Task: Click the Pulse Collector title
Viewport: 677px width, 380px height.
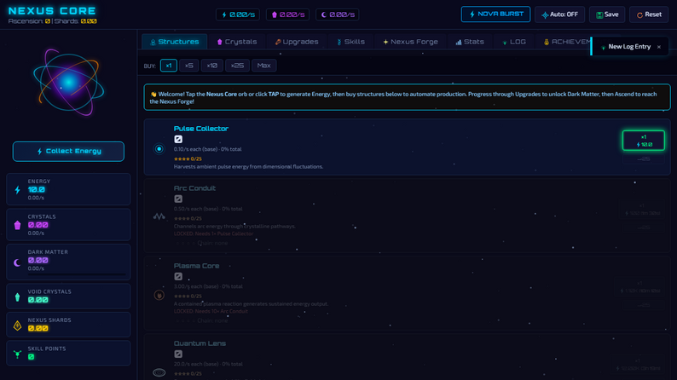Action: 200,129
